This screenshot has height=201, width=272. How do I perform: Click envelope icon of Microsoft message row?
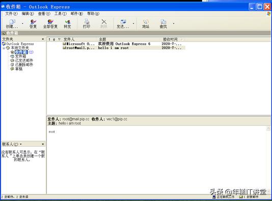tap(64, 44)
